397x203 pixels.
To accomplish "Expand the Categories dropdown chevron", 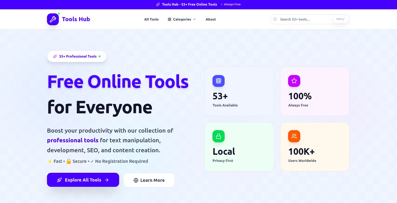I will point(194,19).
